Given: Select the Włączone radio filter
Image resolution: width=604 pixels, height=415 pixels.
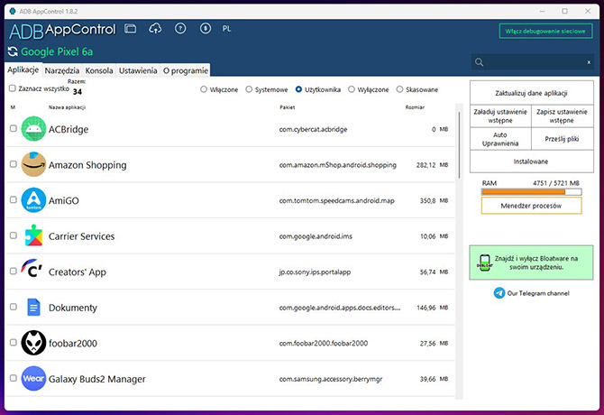Looking at the screenshot, I should 204,89.
